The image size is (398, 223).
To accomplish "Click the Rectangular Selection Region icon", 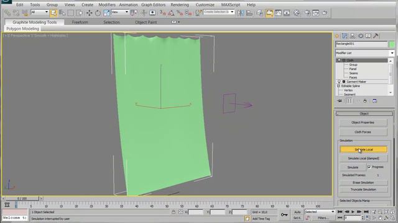I will point(71,12).
